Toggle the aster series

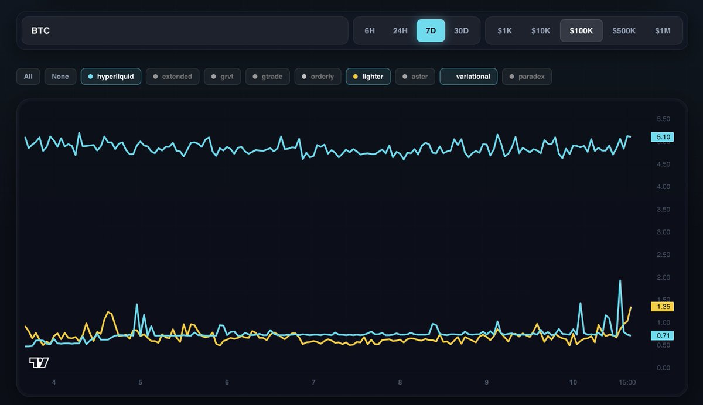[x=415, y=77]
